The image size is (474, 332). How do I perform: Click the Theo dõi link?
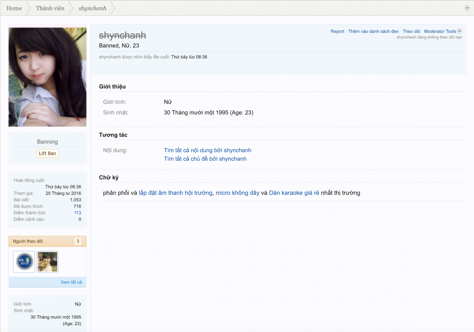[x=411, y=31]
